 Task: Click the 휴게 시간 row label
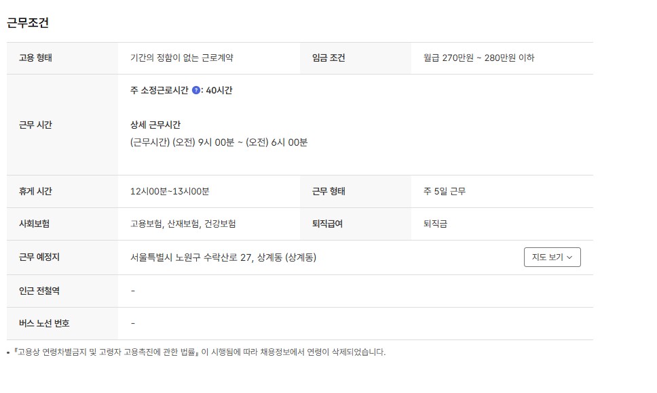(35, 191)
